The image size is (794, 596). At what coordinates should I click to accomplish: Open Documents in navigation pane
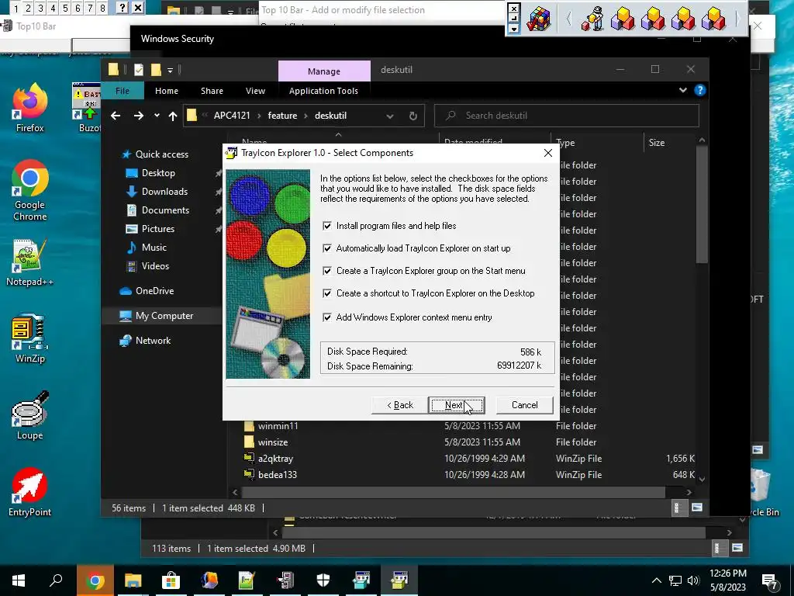165,210
